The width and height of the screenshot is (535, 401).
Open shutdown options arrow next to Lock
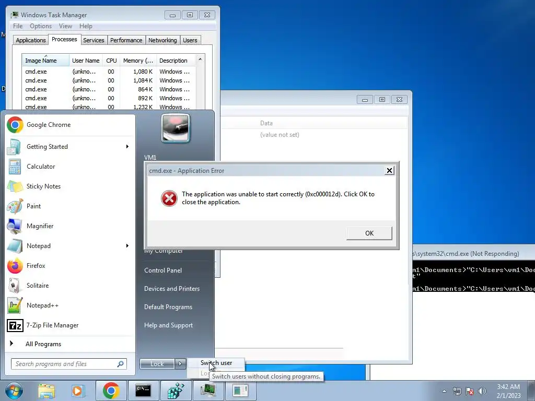click(x=180, y=364)
